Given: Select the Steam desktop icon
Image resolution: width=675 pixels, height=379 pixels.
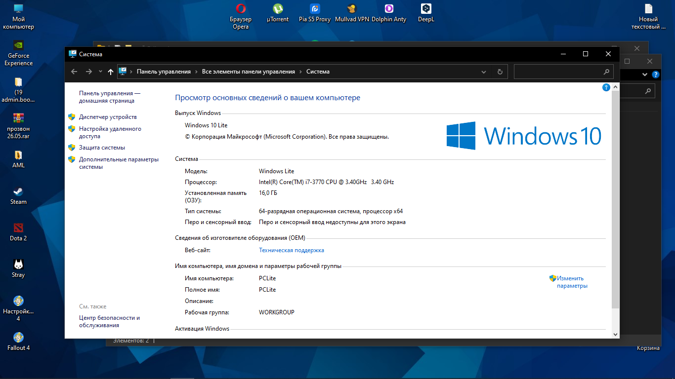Looking at the screenshot, I should click(x=18, y=192).
